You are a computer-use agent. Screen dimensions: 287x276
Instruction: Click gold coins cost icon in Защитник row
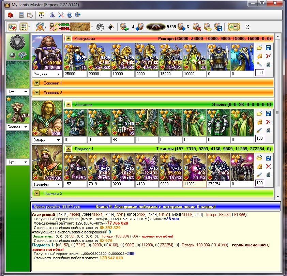(259, 122)
